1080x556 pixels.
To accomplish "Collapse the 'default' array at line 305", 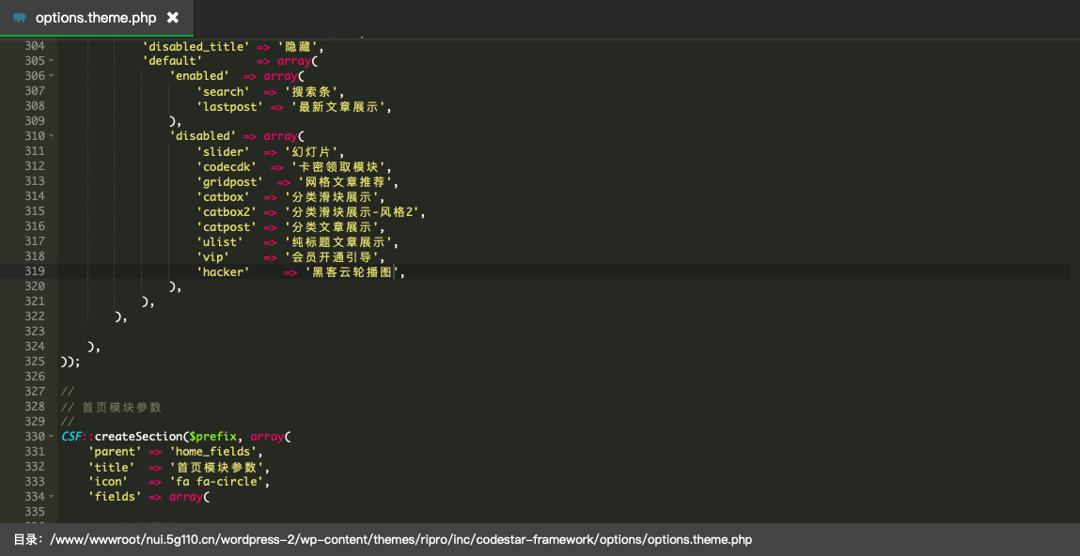I will (x=51, y=61).
